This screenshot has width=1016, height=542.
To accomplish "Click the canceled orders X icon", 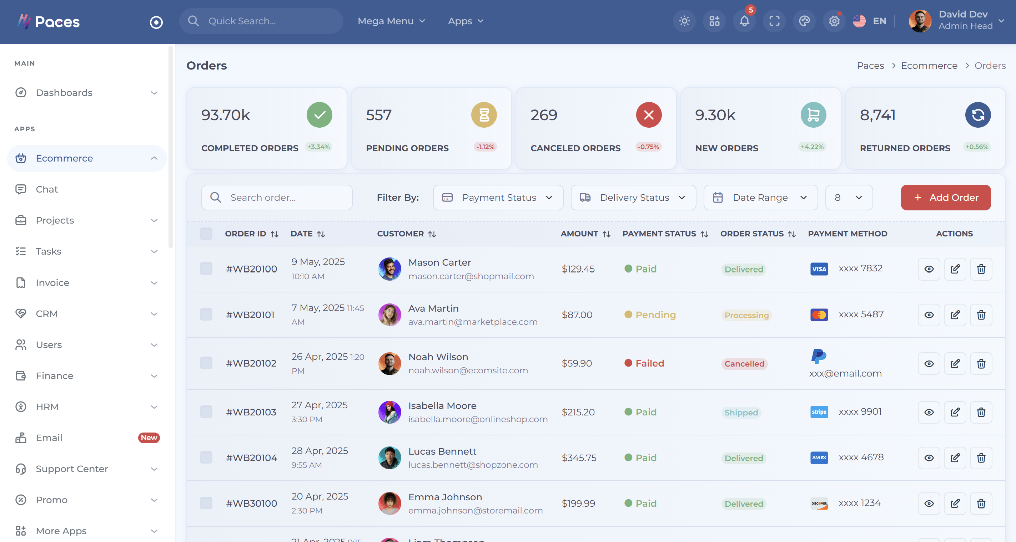I will click(x=649, y=114).
